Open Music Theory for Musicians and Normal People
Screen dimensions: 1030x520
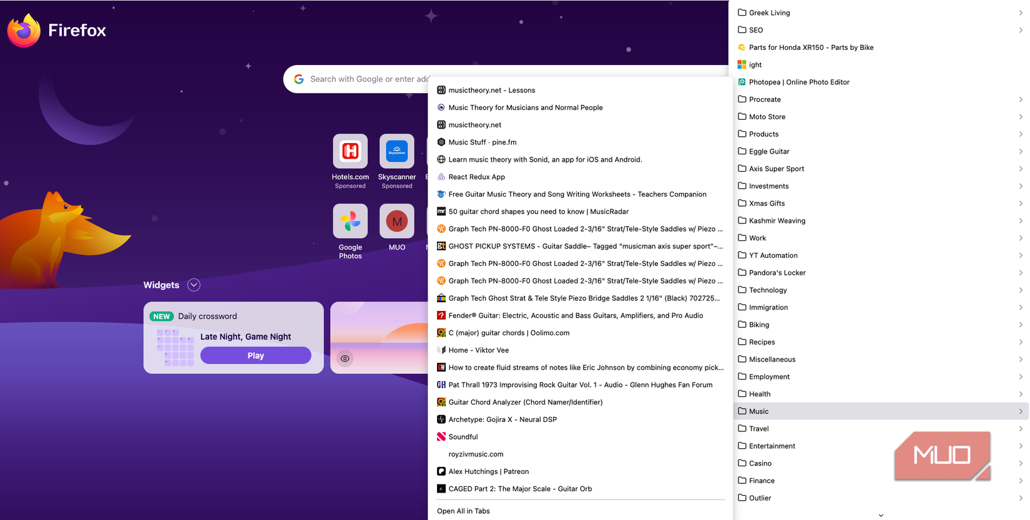click(581, 107)
